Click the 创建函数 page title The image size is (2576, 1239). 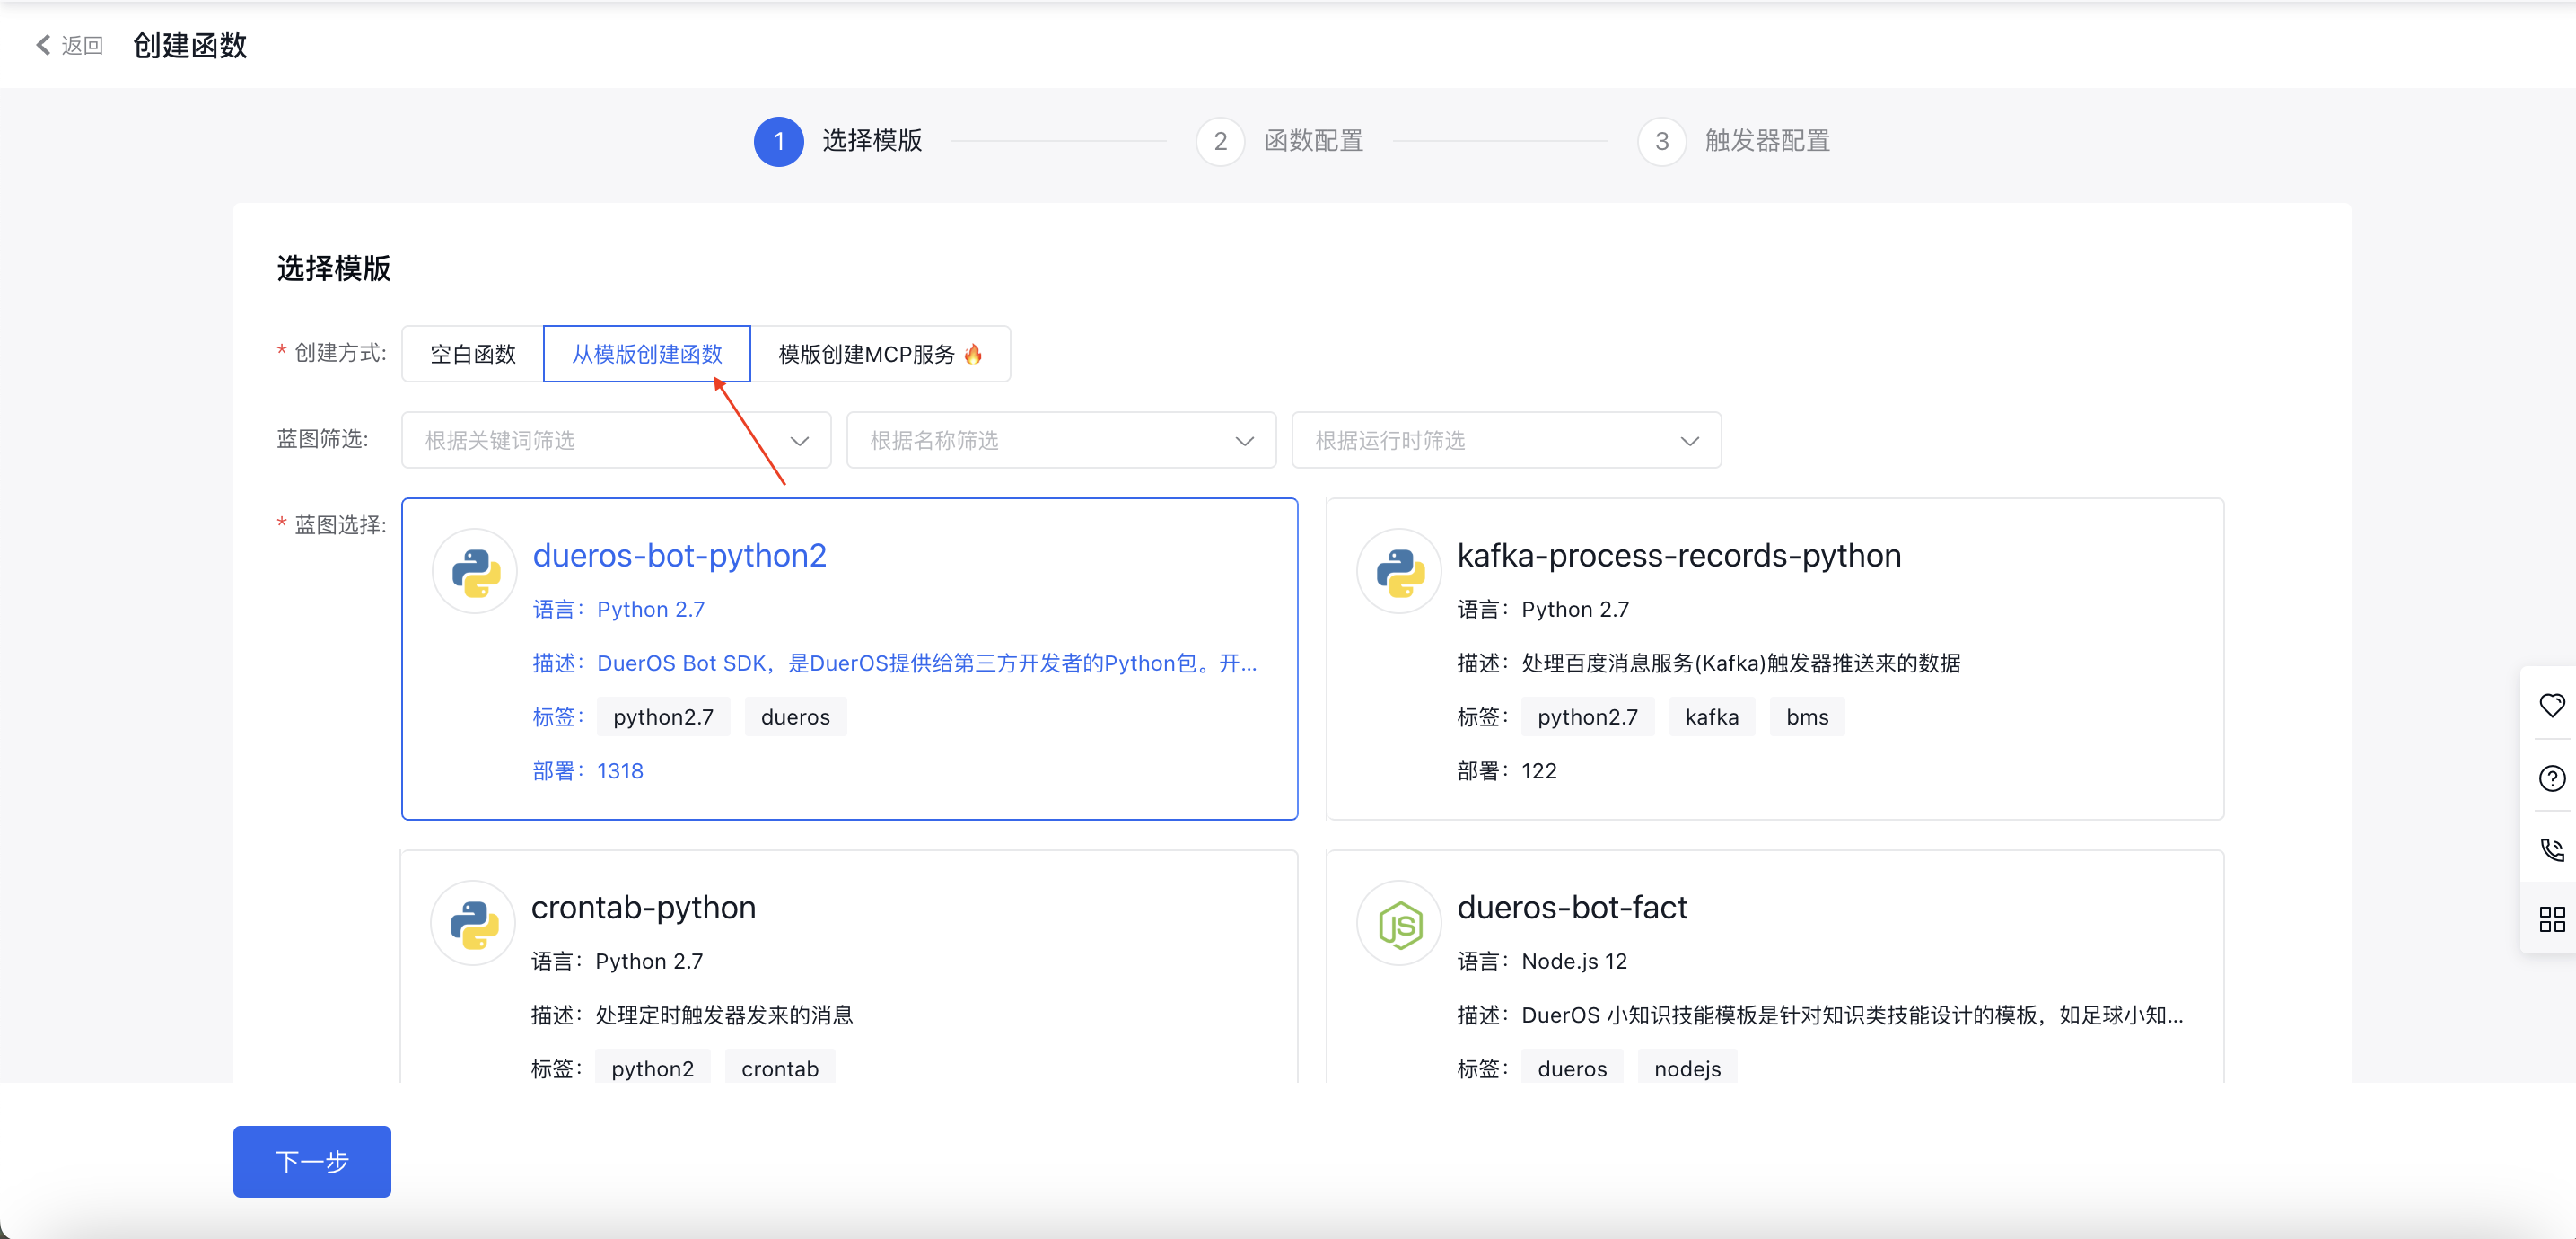point(190,45)
